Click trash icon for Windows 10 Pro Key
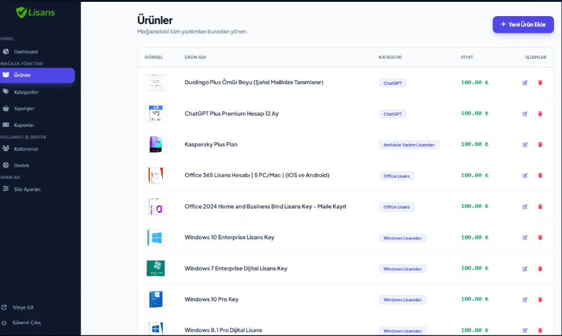This screenshot has width=562, height=336. pyautogui.click(x=540, y=299)
